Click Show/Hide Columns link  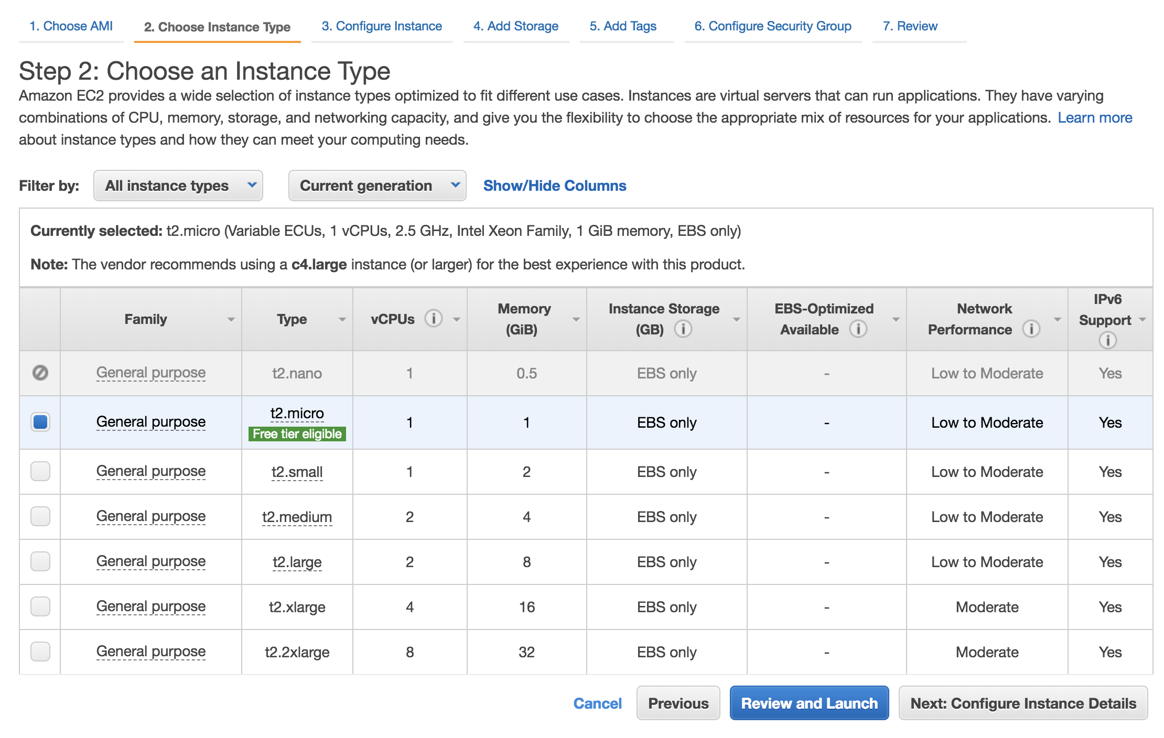pyautogui.click(x=555, y=186)
